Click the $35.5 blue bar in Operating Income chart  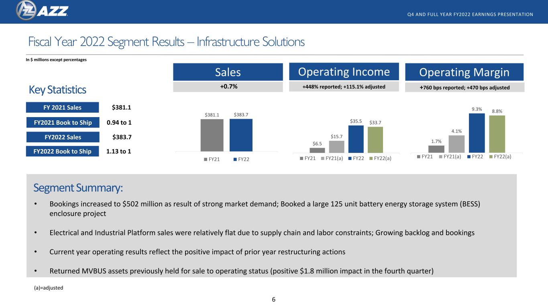click(x=356, y=139)
